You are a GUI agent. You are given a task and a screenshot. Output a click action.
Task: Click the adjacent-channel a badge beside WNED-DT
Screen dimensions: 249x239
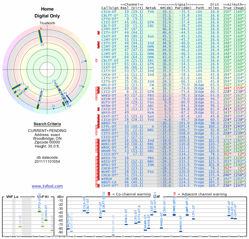point(96,95)
